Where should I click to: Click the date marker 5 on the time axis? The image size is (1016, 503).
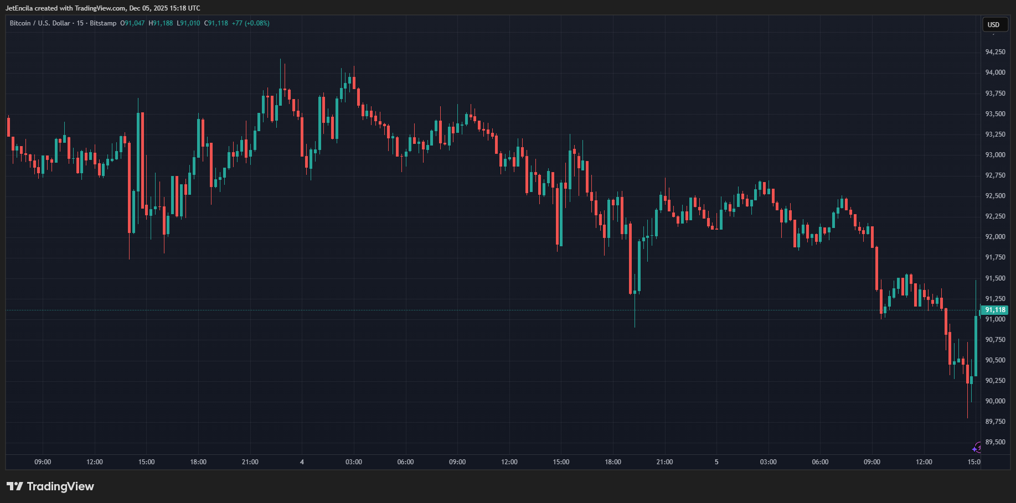point(717,462)
